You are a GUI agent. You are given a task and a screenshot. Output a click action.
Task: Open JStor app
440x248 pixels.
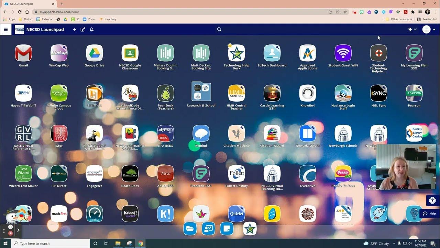tap(59, 133)
